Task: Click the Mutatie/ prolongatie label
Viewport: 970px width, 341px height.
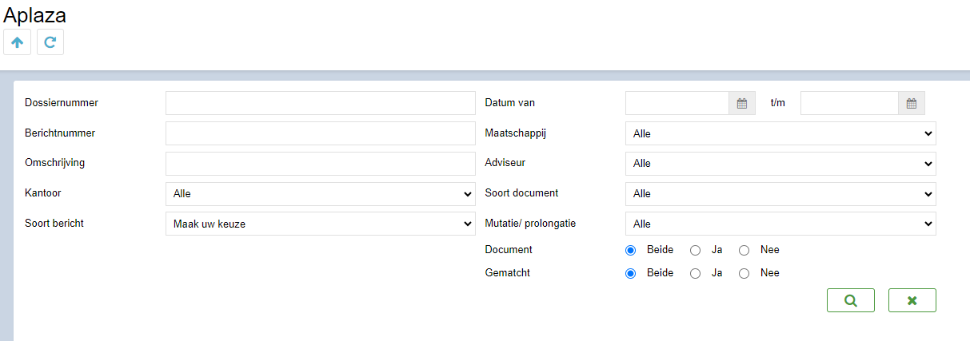Action: pyautogui.click(x=531, y=223)
